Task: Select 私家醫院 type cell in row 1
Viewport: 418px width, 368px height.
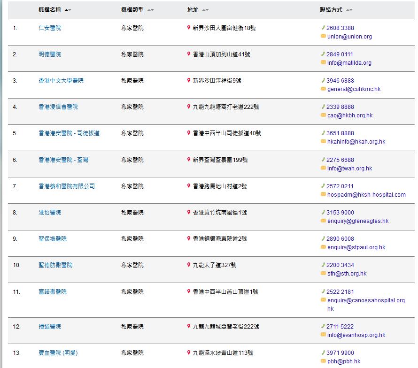Action: click(132, 28)
